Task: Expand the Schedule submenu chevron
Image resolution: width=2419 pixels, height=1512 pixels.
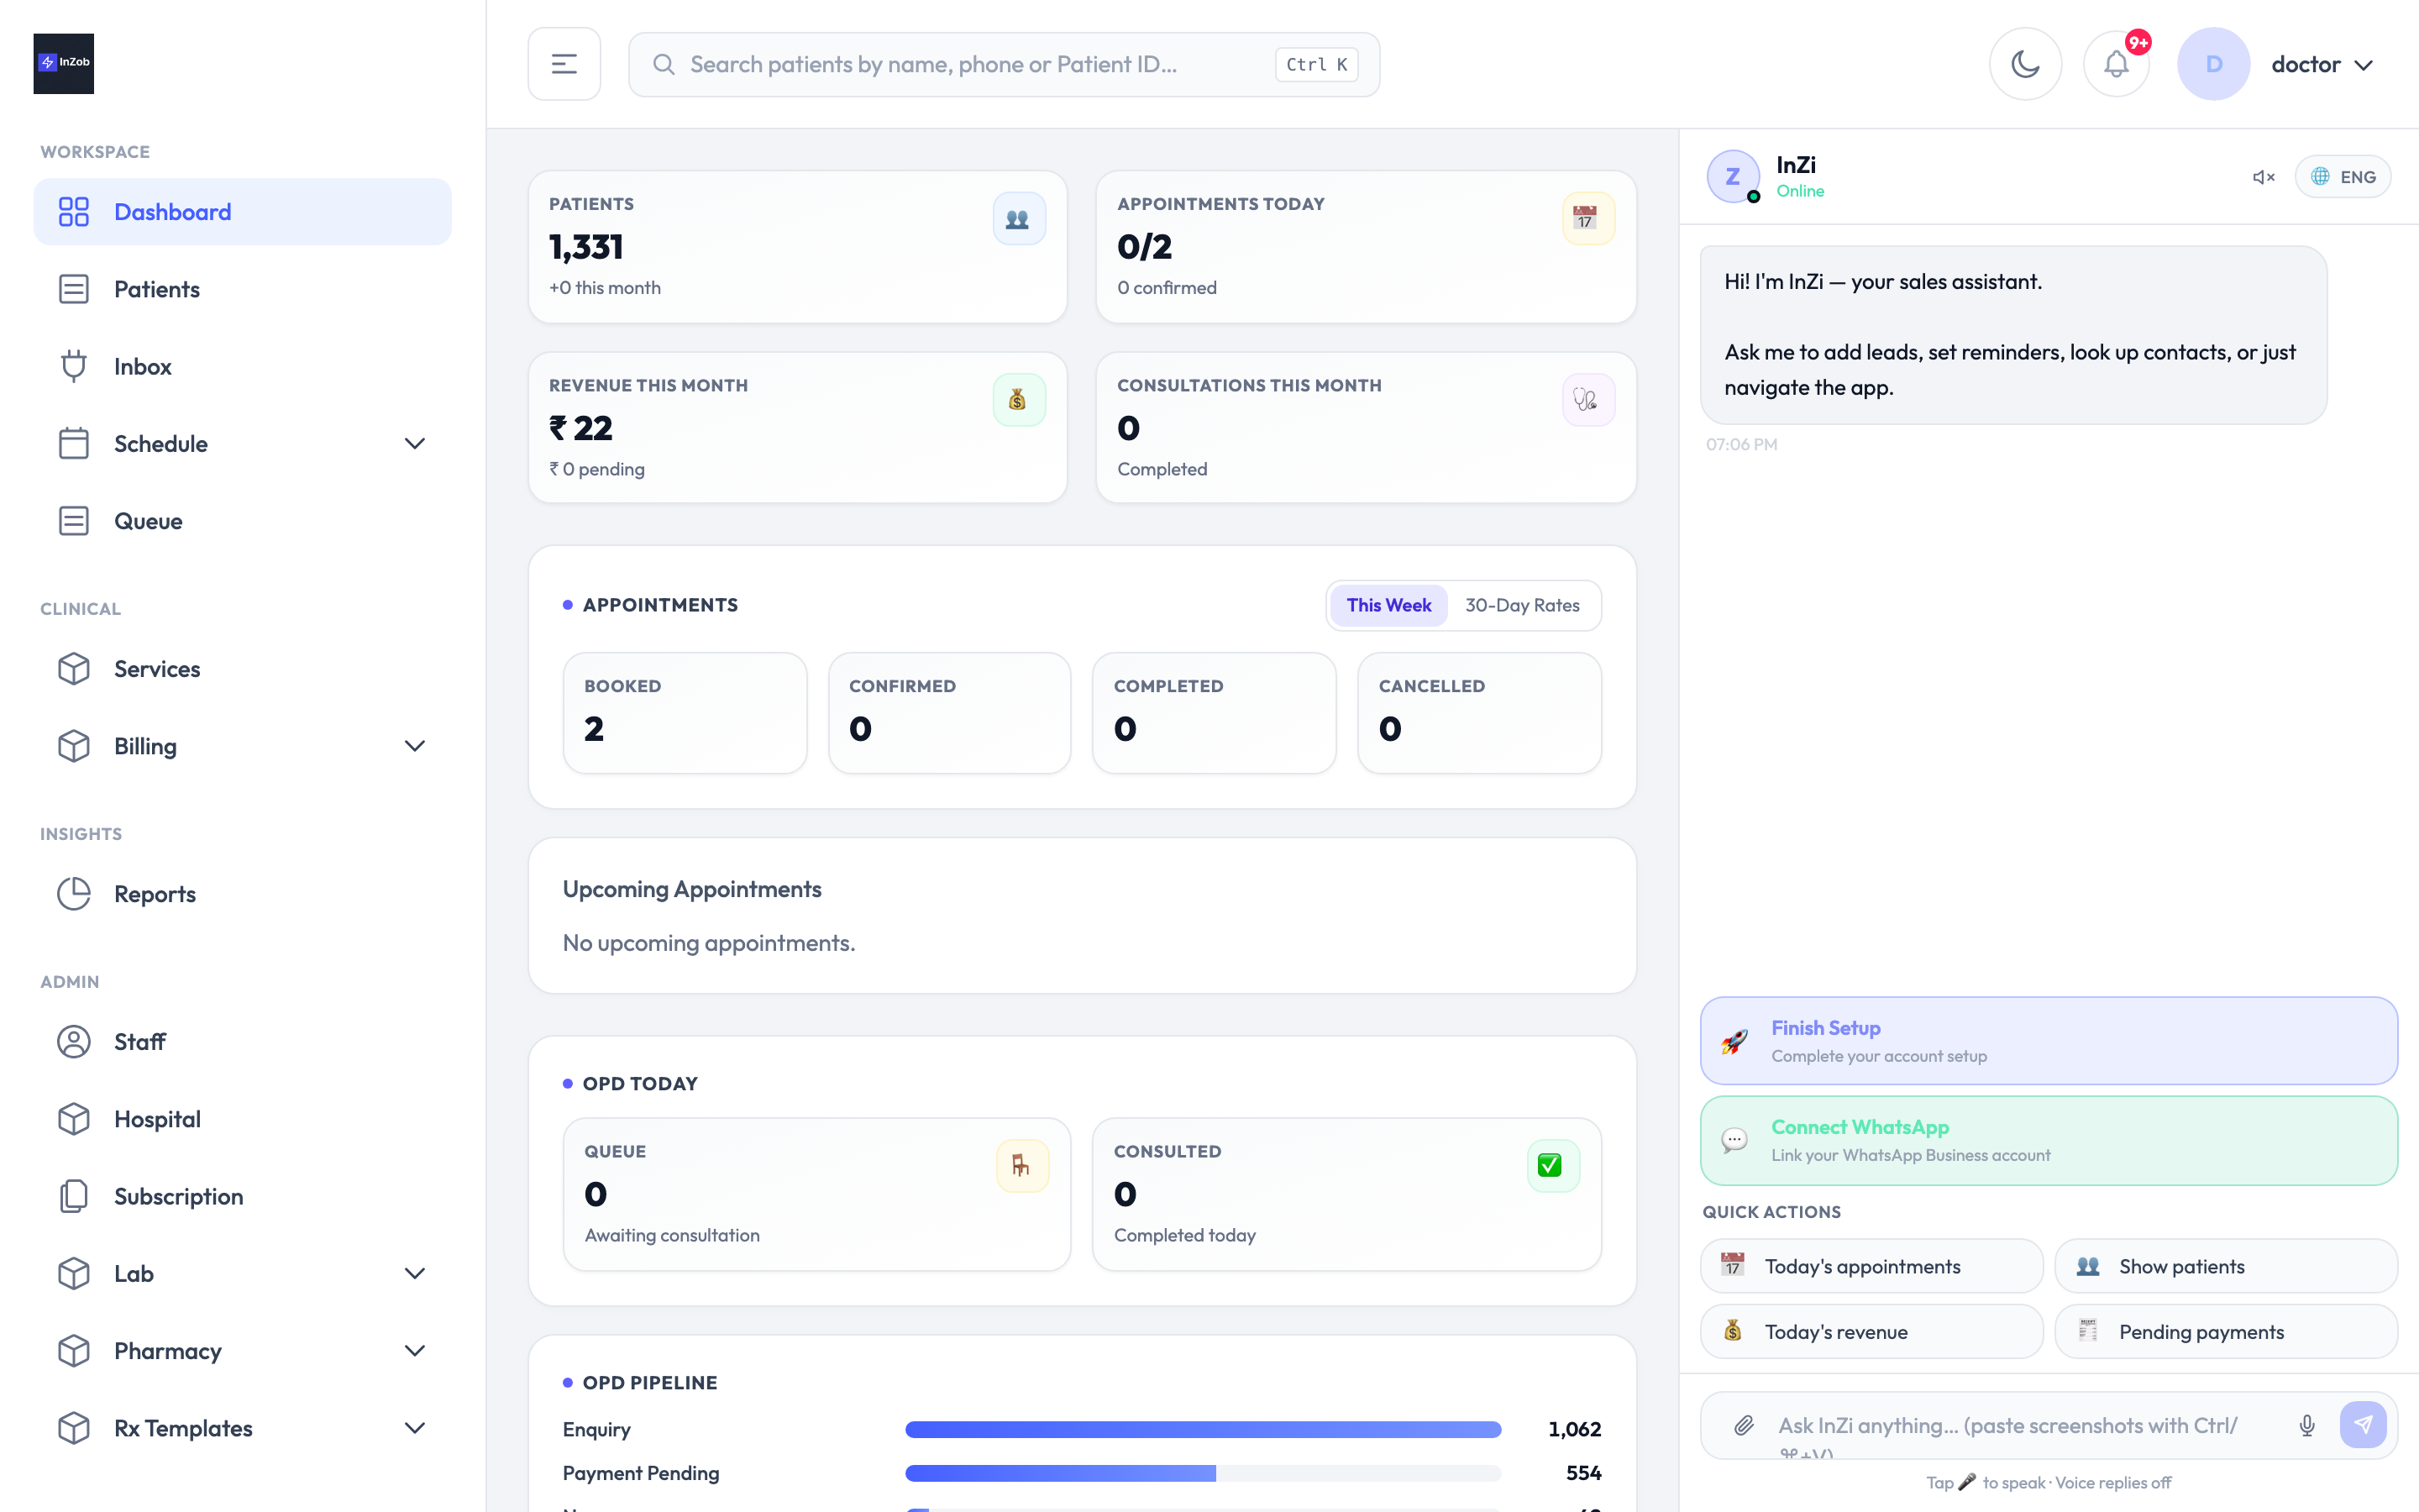Action: coord(415,444)
